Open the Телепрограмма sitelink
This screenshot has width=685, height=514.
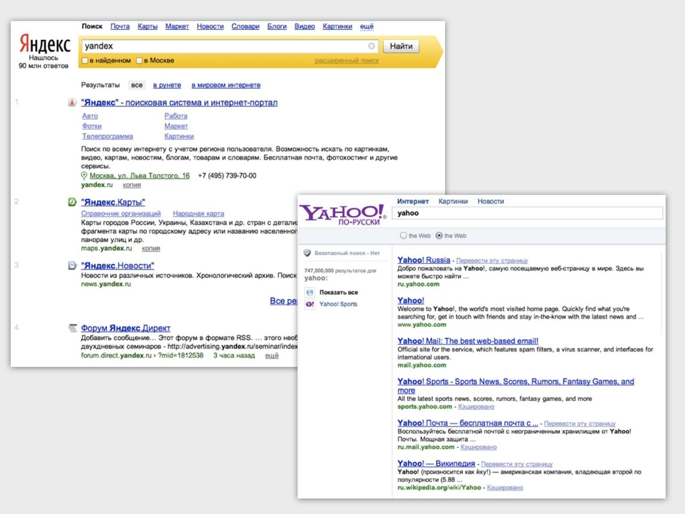[x=108, y=136]
